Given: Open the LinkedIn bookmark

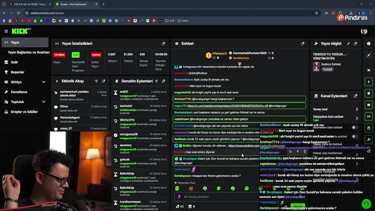Looking at the screenshot, I should click(60, 21).
